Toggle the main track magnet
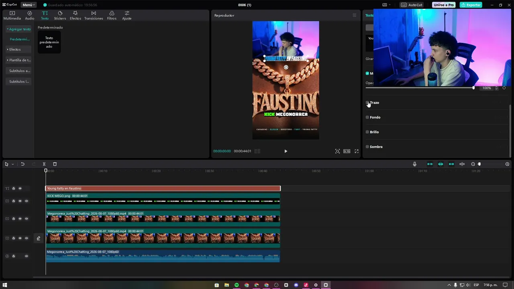Viewport: 514px width, 289px height. [430, 164]
